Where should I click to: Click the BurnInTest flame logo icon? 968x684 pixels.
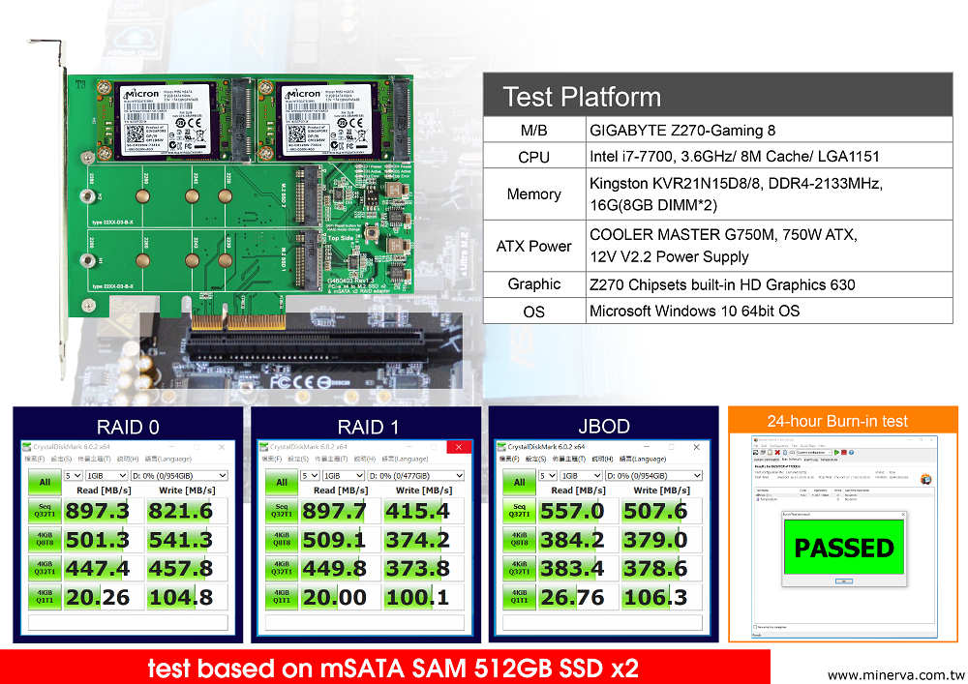tap(925, 479)
